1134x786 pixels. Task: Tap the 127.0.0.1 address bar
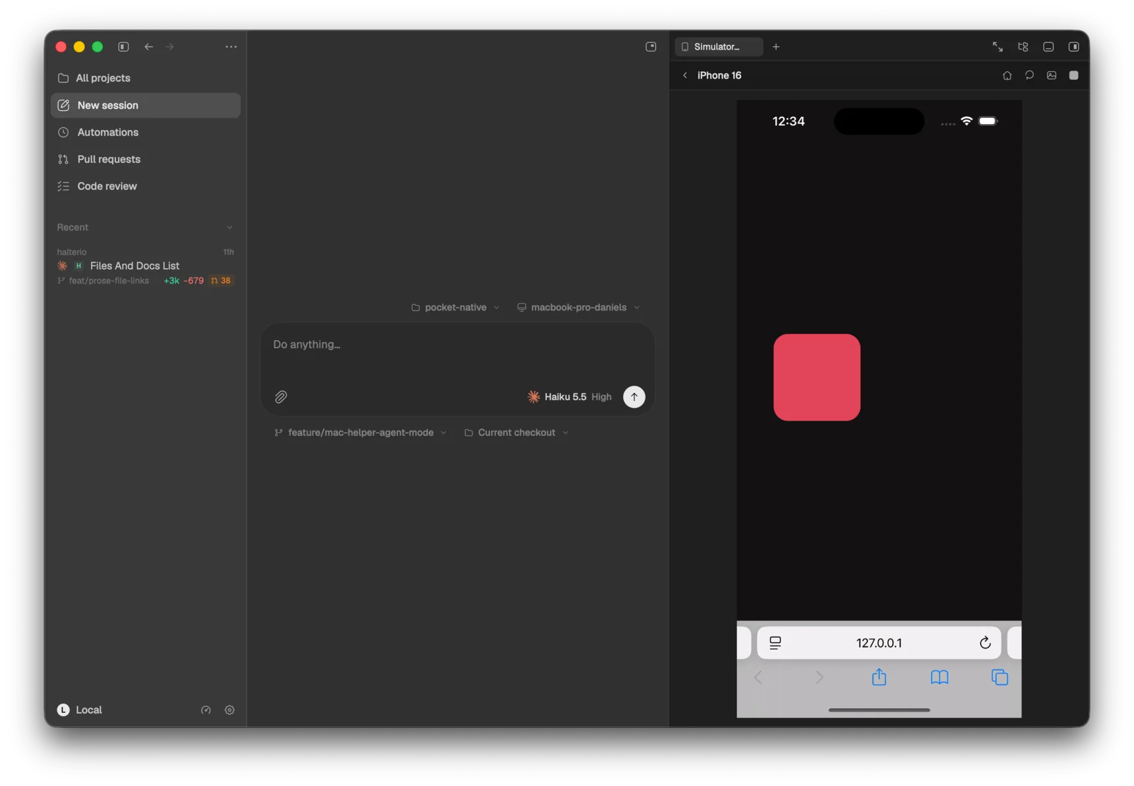(879, 643)
